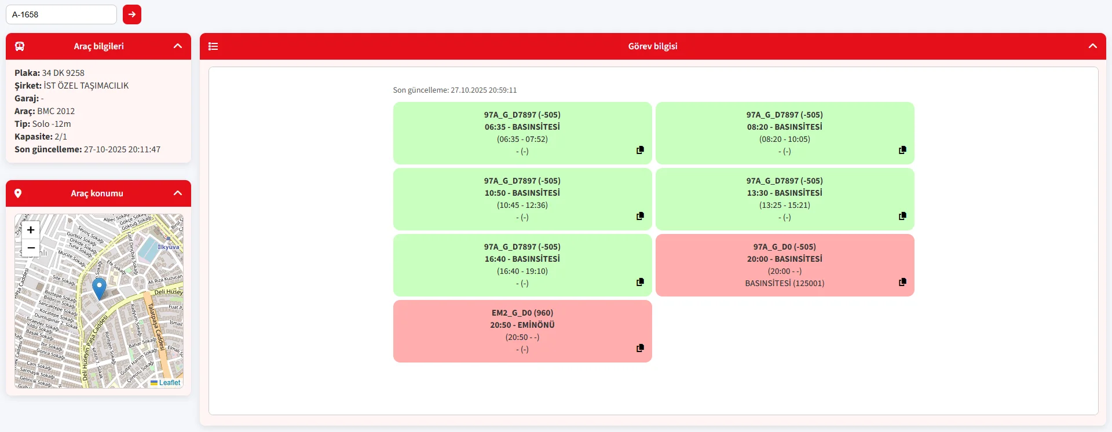The width and height of the screenshot is (1112, 432).
Task: Select the red EM2_G_D0 (960) task card
Action: [x=522, y=331]
